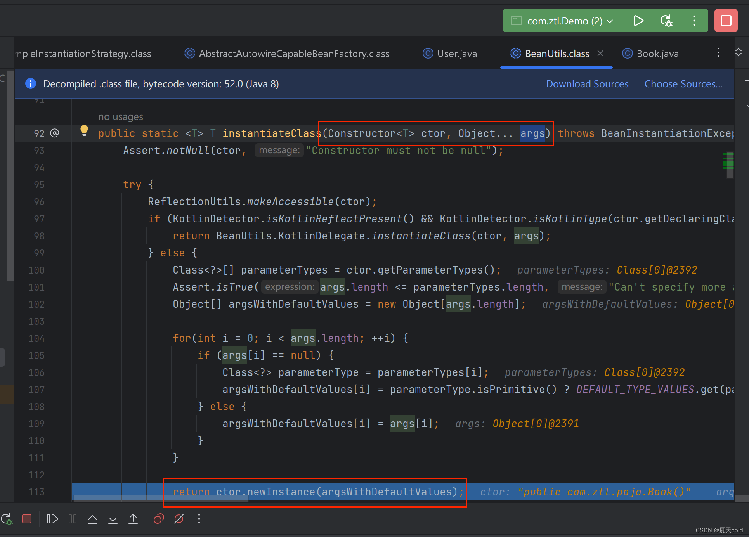Click the yellow lightbulb intention icon
The image size is (749, 537).
coord(84,130)
